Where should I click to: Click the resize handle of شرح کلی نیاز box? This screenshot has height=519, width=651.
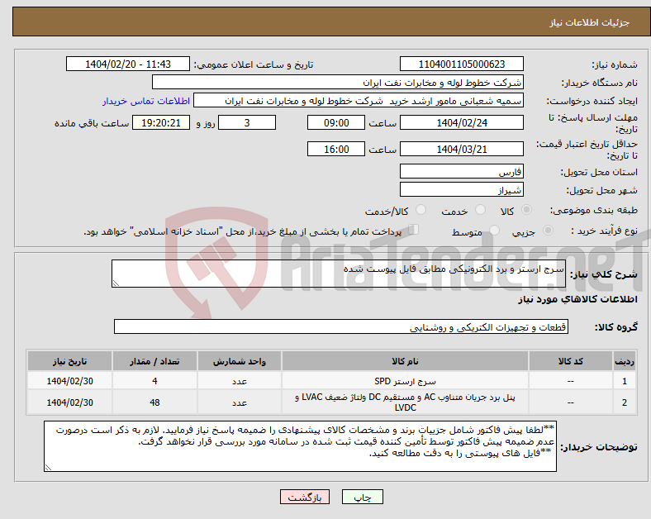click(116, 283)
